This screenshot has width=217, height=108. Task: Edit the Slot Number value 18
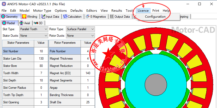[41, 51]
